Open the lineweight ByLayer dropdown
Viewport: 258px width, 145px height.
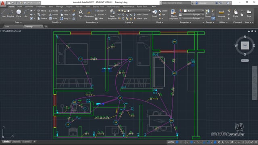(193, 14)
